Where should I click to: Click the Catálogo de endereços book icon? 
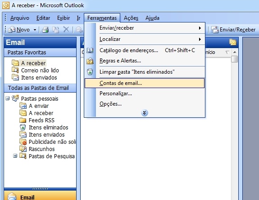(x=90, y=50)
